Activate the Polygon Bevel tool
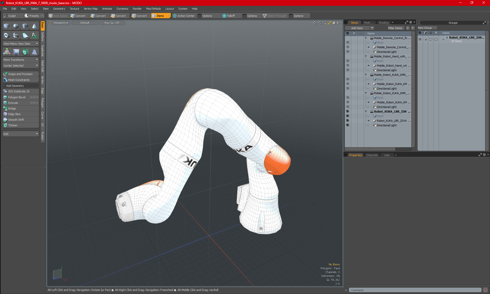 [21, 97]
